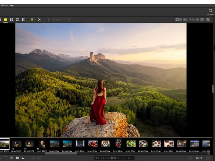The image size is (215, 161).
Task: Select thumbnail Sample (34).jpg
Action: (x=67, y=144)
